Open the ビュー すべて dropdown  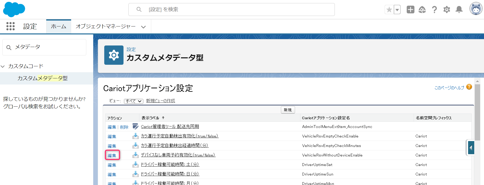click(134, 101)
